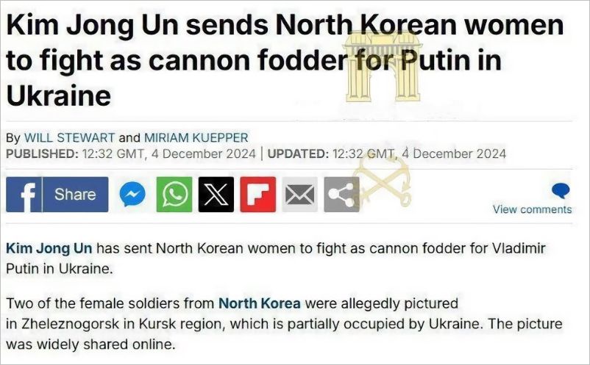Follow the Kim Jong Un topic link
Image resolution: width=590 pixels, height=365 pixels.
(49, 248)
